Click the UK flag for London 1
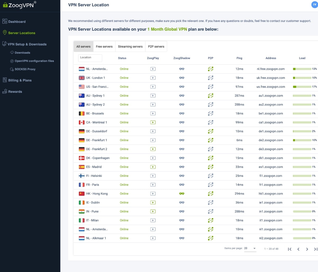The image size is (318, 272). tap(82, 78)
